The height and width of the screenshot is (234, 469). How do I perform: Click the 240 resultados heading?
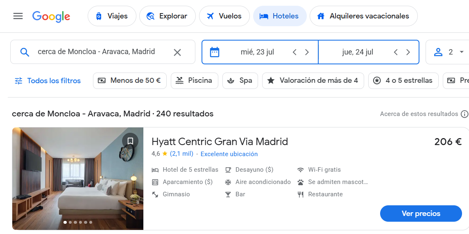point(185,114)
